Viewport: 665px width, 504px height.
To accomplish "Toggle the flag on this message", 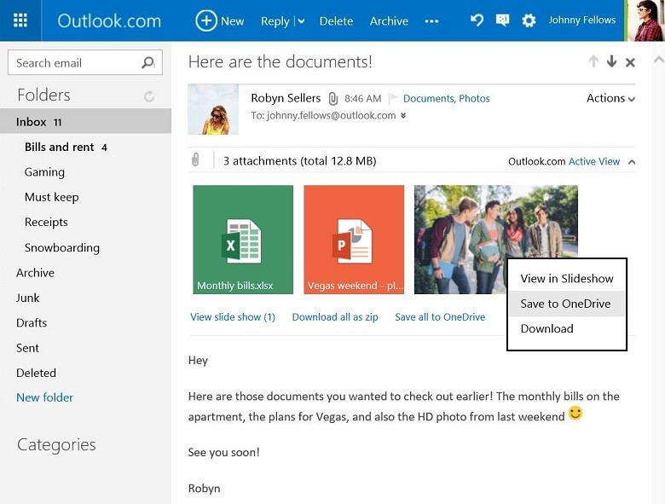I will pyautogui.click(x=393, y=99).
